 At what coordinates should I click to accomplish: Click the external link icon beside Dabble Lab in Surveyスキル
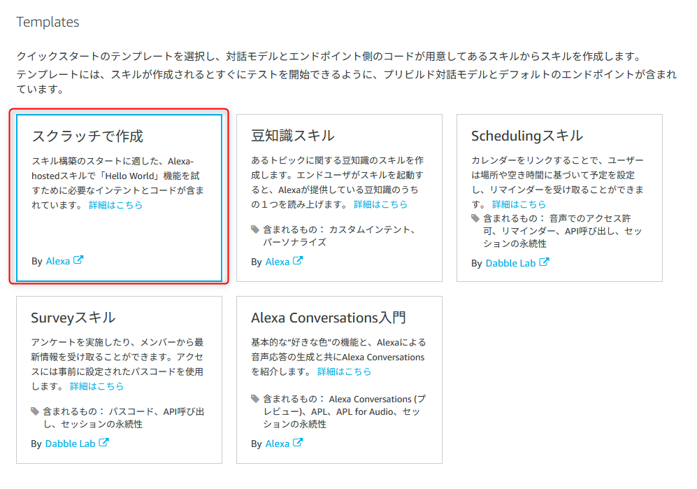103,443
